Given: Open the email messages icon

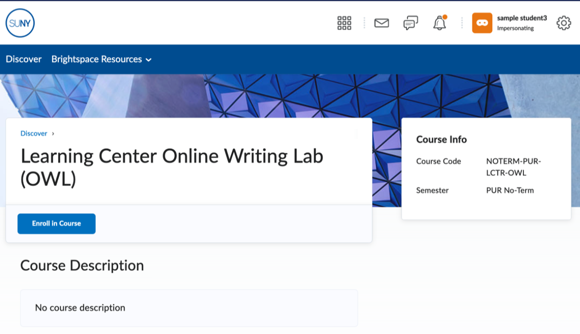Looking at the screenshot, I should click(382, 23).
